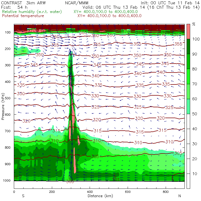
Task: Click the 400 km distance tick label
Action: pos(90,192)
